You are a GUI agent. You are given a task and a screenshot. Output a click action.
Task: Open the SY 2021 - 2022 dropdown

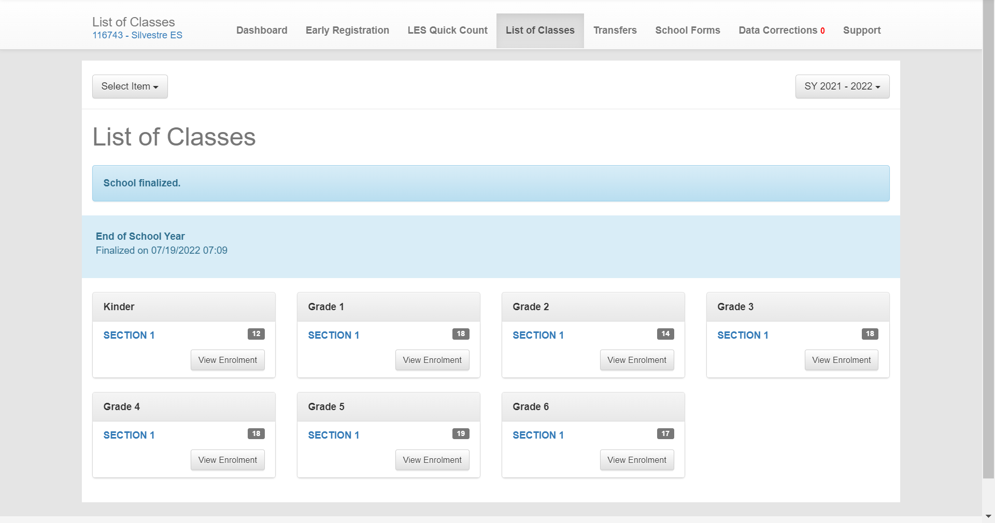coord(842,86)
